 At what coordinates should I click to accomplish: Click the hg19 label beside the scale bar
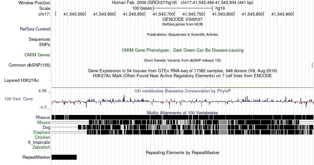[220, 8]
